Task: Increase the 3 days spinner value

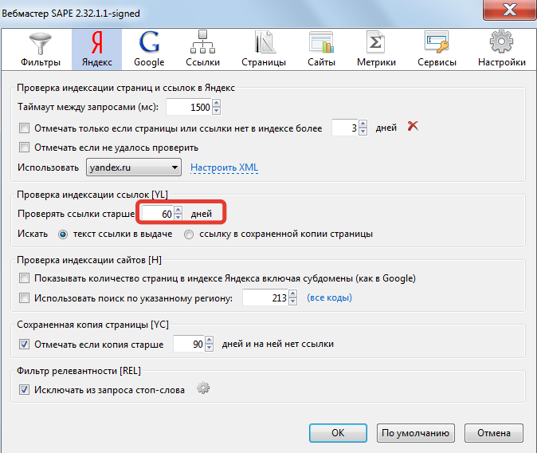Action: pos(363,124)
